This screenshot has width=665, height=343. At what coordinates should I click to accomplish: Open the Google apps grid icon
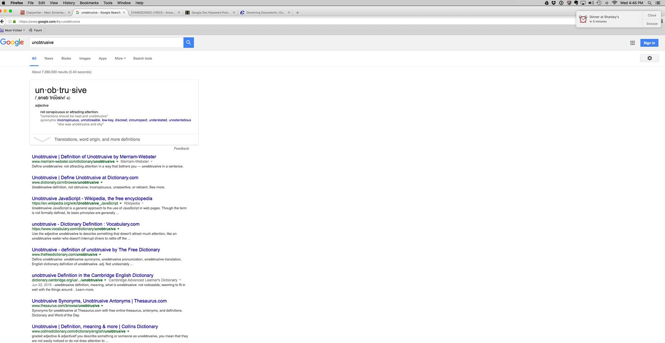(632, 43)
